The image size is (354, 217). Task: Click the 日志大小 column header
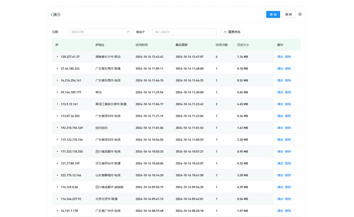tap(243, 45)
